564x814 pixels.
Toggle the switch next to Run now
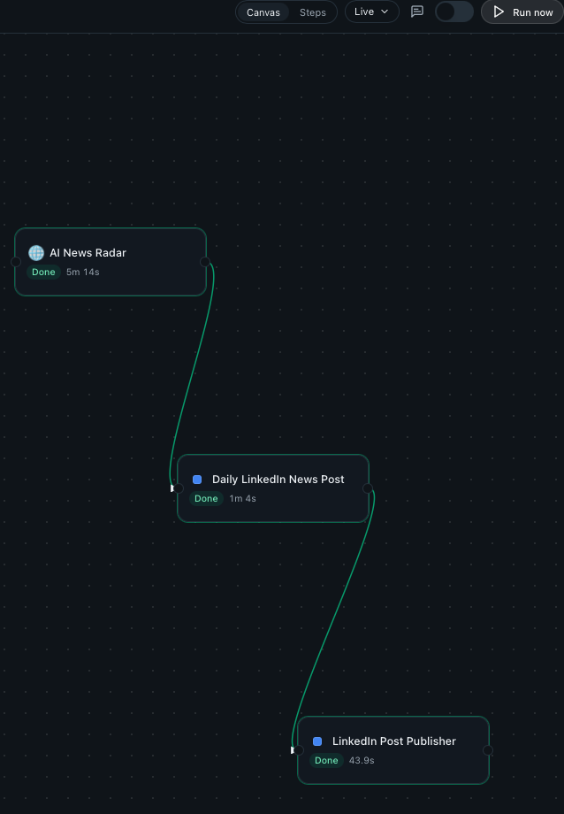454,12
